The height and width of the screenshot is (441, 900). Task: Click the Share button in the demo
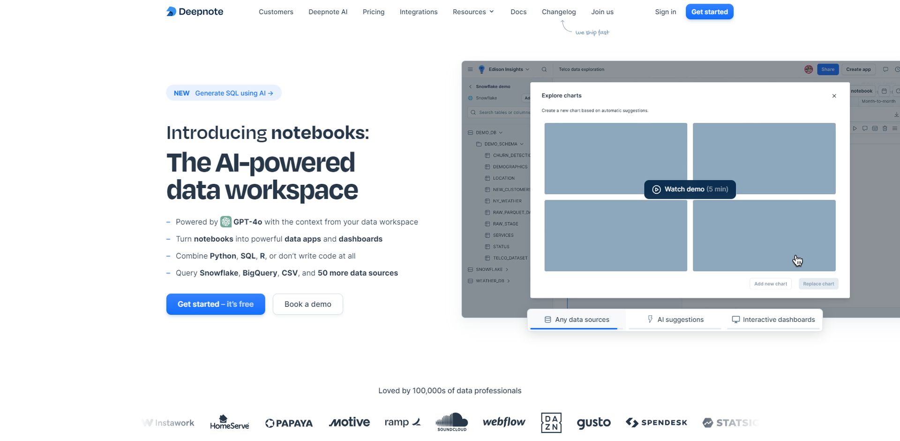(828, 69)
